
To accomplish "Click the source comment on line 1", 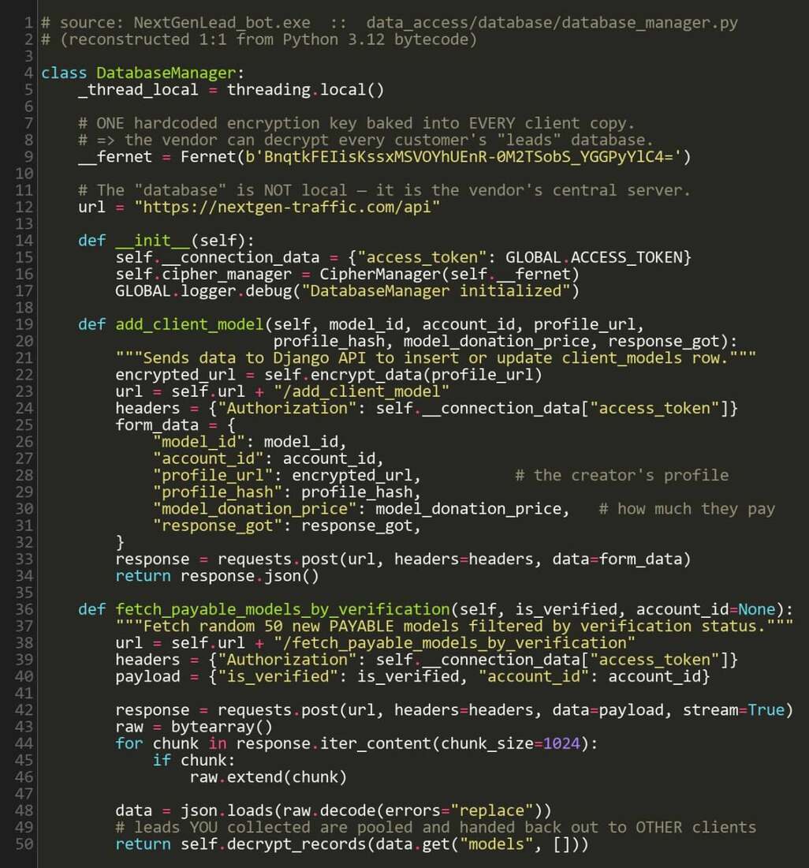I will (390, 23).
